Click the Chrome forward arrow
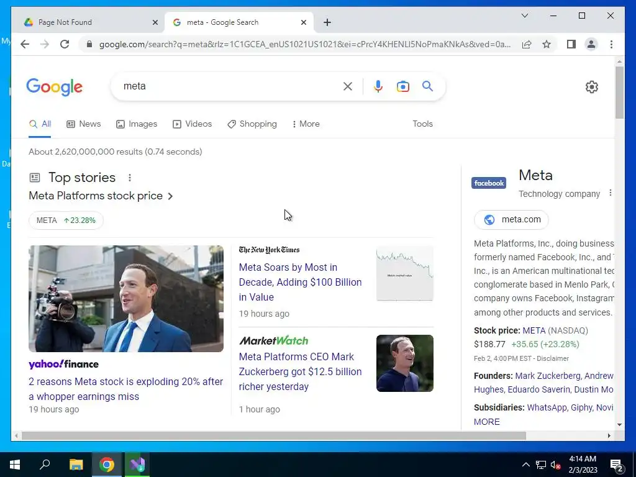 click(45, 44)
